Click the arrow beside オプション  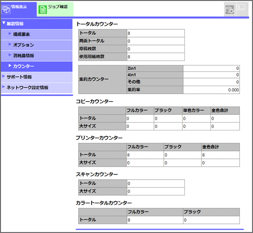click(x=10, y=44)
